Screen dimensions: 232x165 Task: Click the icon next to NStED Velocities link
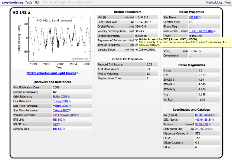[x=77, y=73]
